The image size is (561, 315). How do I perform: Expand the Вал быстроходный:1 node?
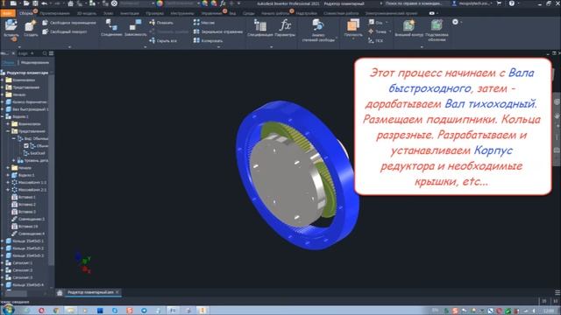[x=3, y=109]
